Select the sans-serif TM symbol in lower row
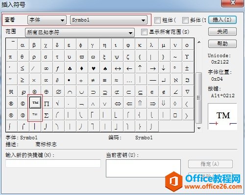Viewport: 245px width, 195px height. click(x=35, y=115)
